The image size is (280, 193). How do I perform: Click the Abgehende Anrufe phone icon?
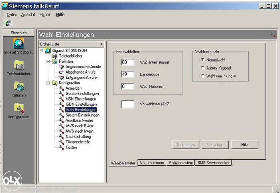point(61,72)
